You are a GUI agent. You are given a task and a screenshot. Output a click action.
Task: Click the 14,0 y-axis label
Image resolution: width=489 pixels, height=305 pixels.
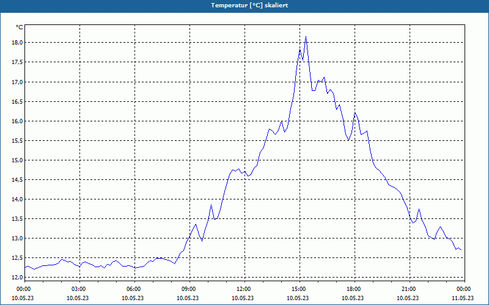pyautogui.click(x=18, y=199)
